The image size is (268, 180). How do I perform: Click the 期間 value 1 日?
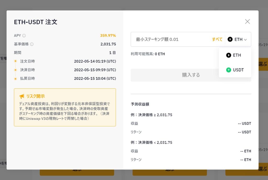(113, 53)
